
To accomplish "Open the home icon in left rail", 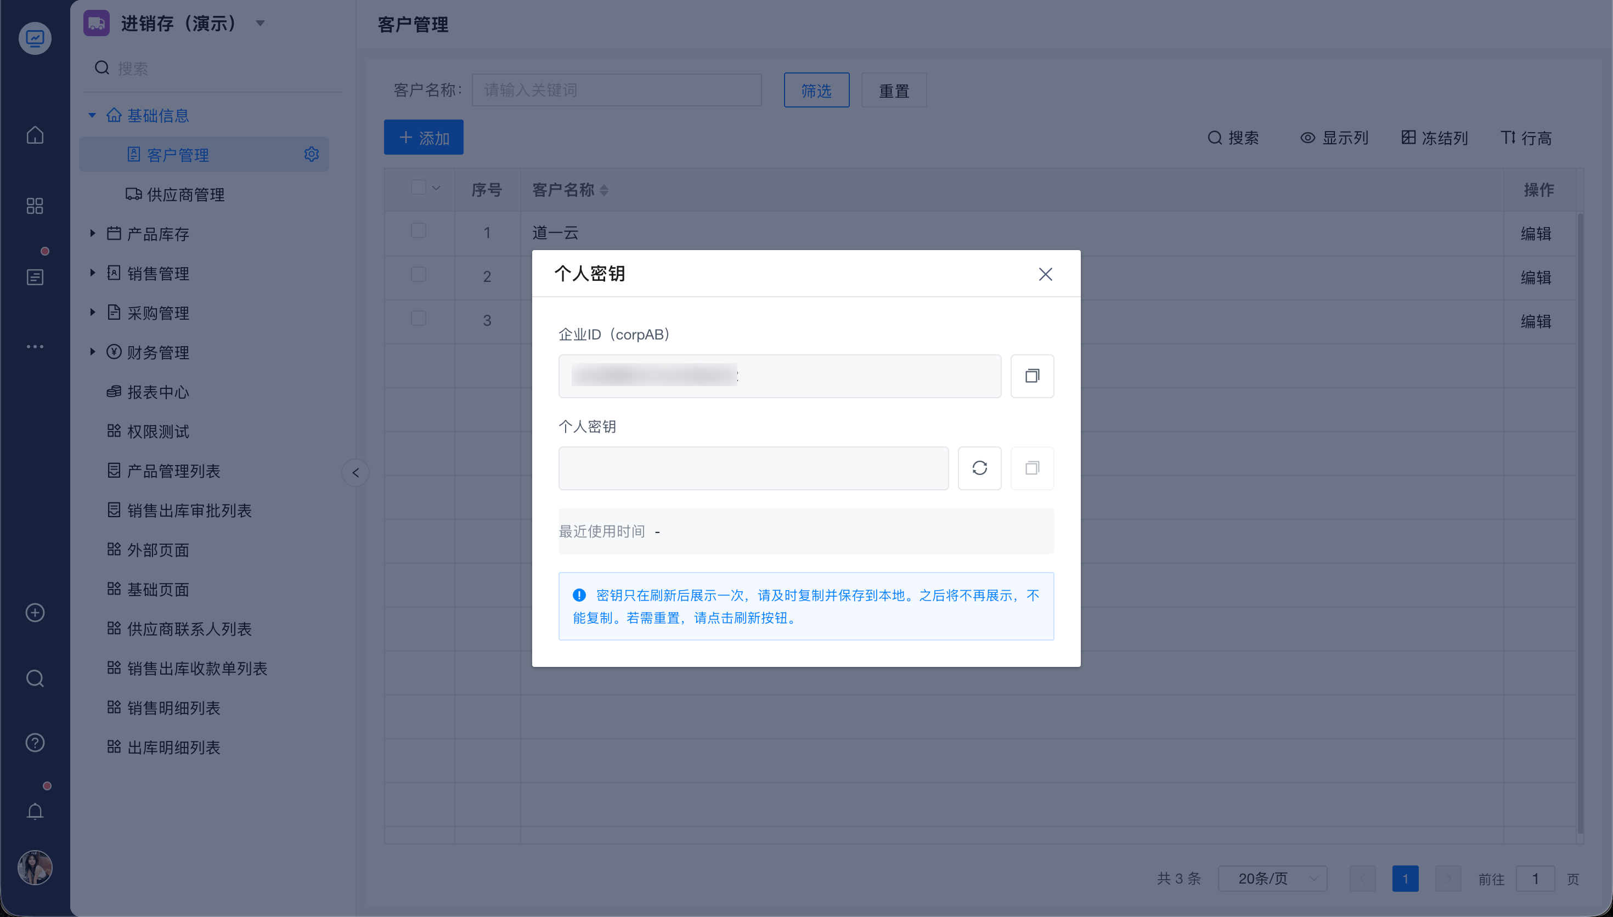I will click(x=35, y=135).
